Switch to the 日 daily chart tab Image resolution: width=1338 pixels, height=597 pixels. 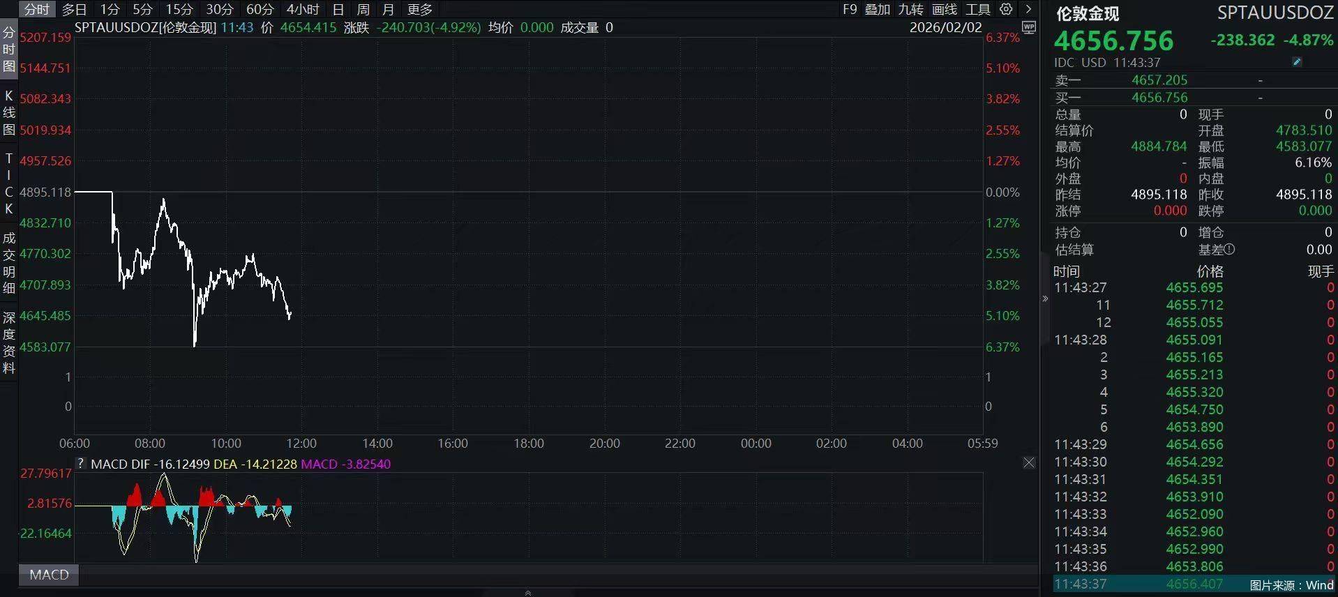pos(338,9)
